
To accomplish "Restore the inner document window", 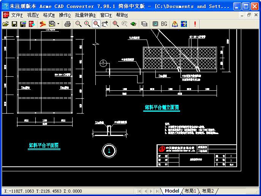I will pos(249,15).
